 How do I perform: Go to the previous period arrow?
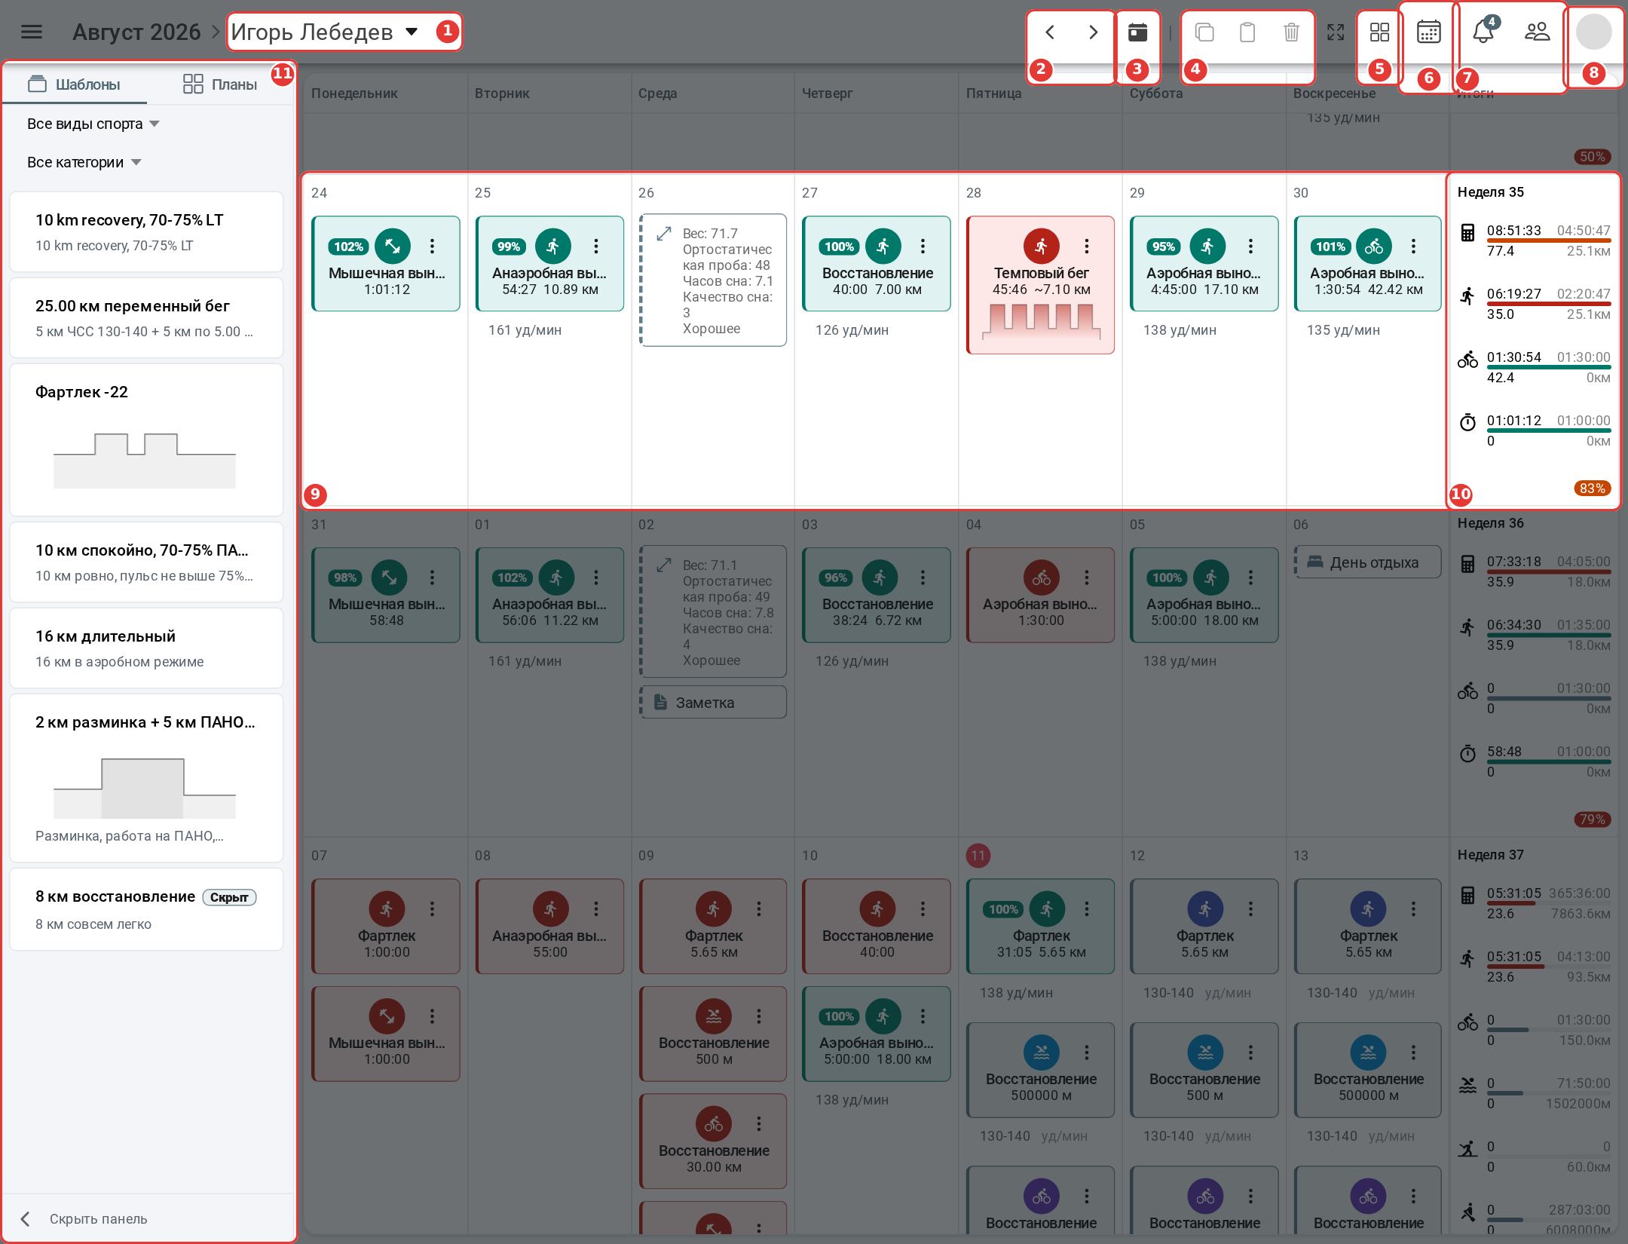[1050, 32]
